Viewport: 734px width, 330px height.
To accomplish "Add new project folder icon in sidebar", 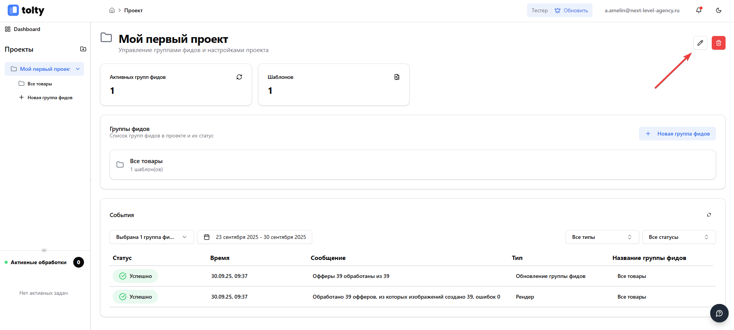I will click(x=83, y=49).
